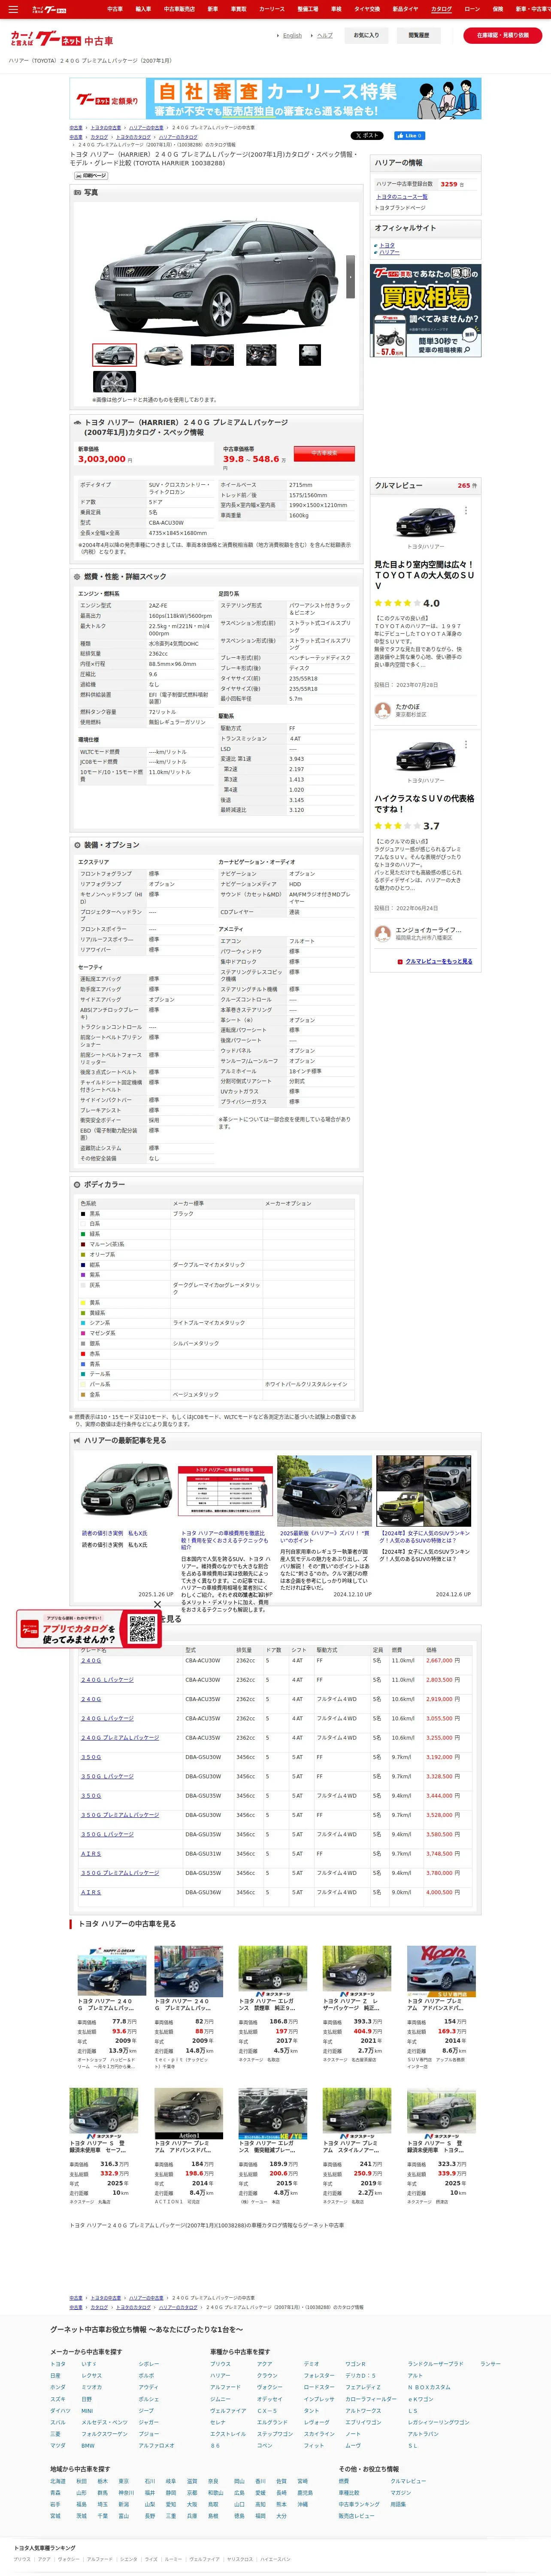Screen dimensions: 551x2576
Task: Open the 買取相場 trade-in price banner
Action: (426, 311)
